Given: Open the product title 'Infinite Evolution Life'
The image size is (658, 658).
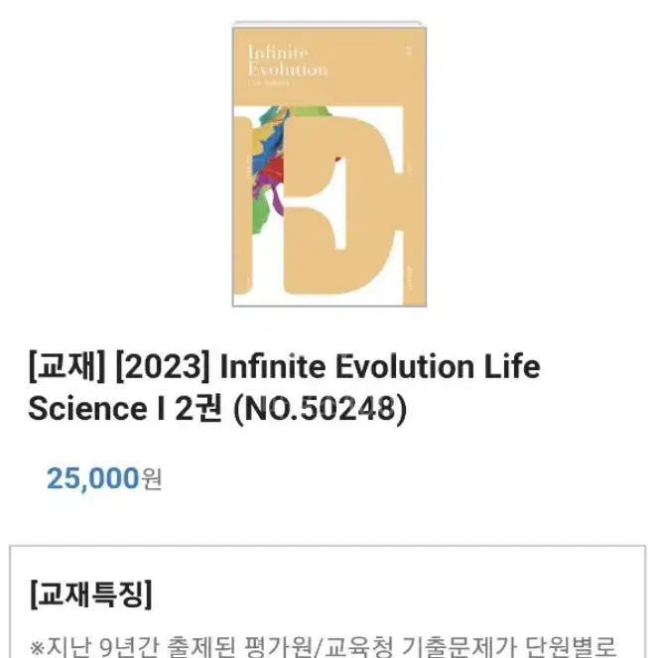Looking at the screenshot, I should (380, 366).
